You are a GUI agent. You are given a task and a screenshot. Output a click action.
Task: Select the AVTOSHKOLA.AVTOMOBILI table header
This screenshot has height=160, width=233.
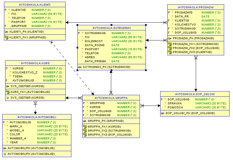click(37, 117)
